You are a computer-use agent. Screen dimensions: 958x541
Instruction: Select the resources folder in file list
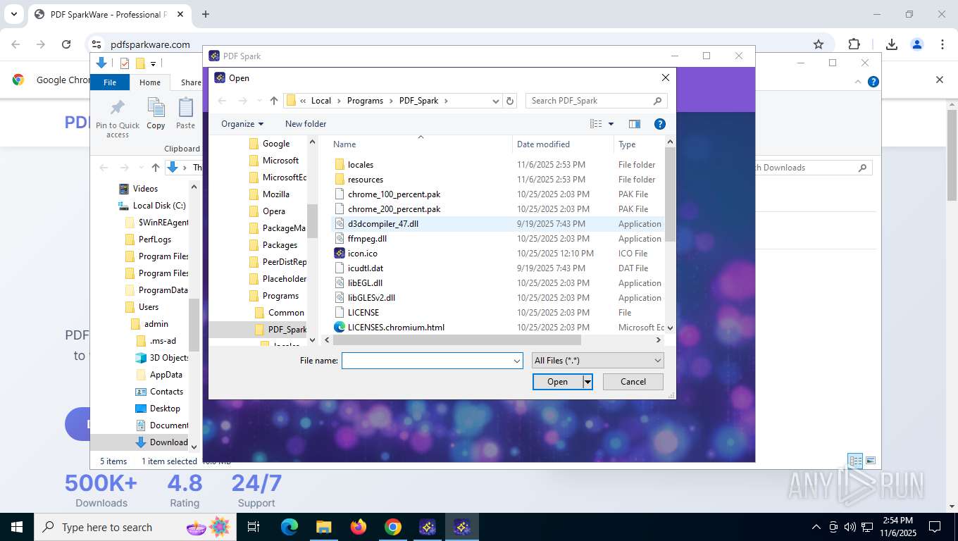tap(365, 180)
